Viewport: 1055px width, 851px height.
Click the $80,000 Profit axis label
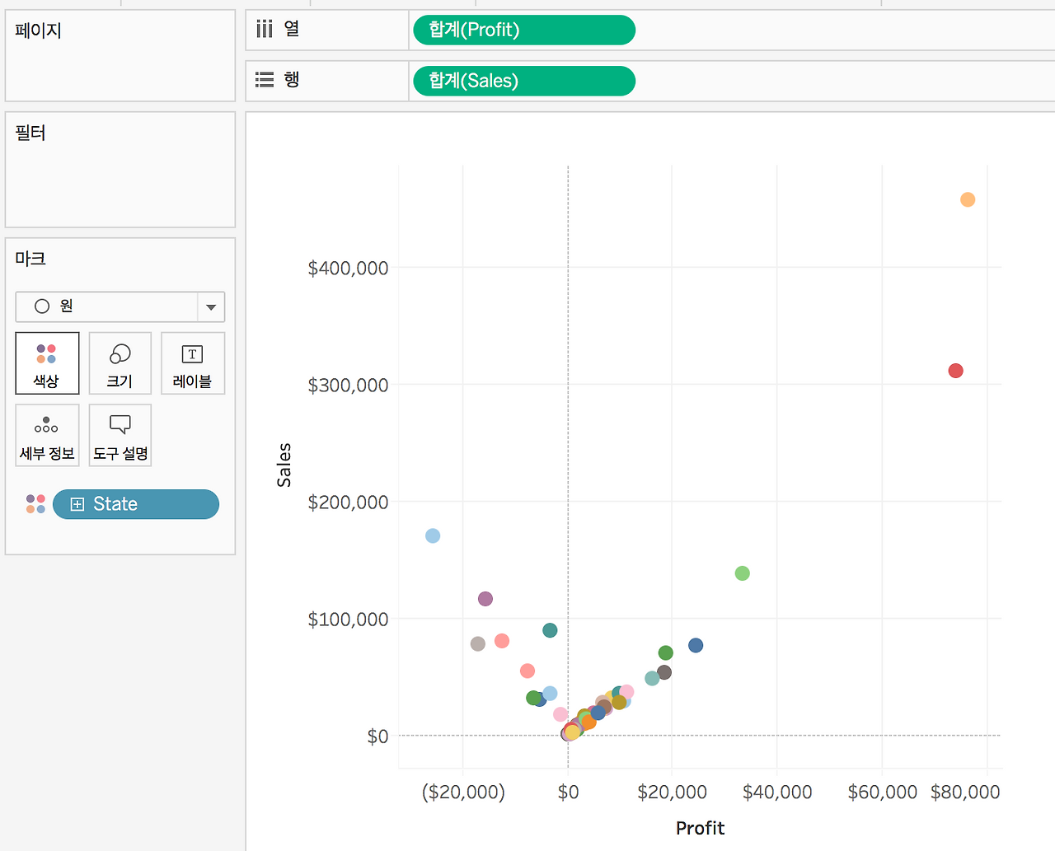click(x=965, y=793)
